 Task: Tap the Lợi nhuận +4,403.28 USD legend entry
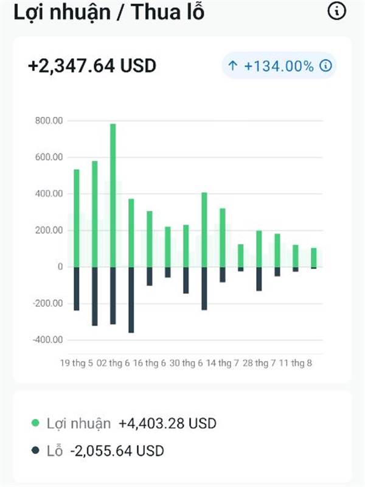(124, 423)
